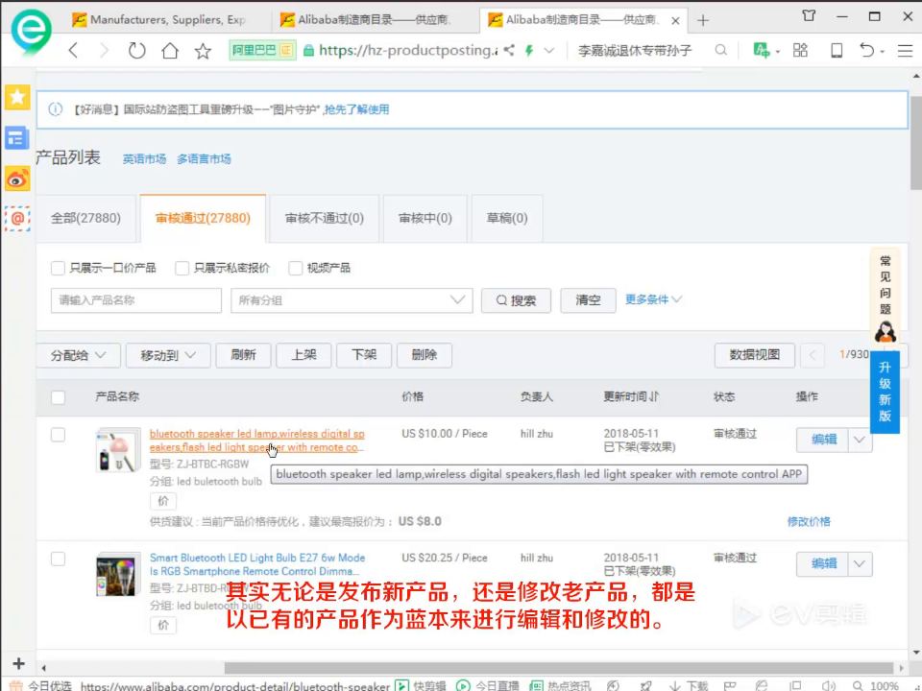Click the green lightning speed mode icon
Screen dimensions: 922x691
529,51
